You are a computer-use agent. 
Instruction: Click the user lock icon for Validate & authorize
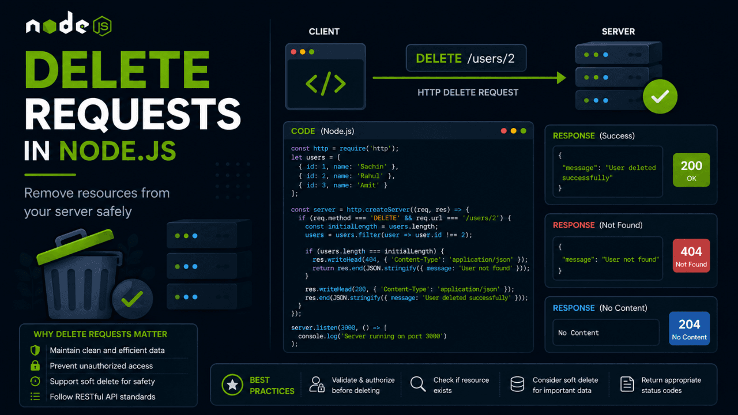(x=317, y=385)
